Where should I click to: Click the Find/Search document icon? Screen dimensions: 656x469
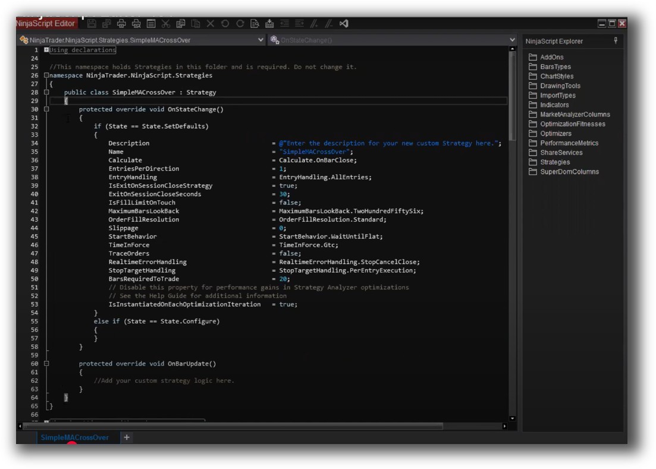pyautogui.click(x=255, y=24)
